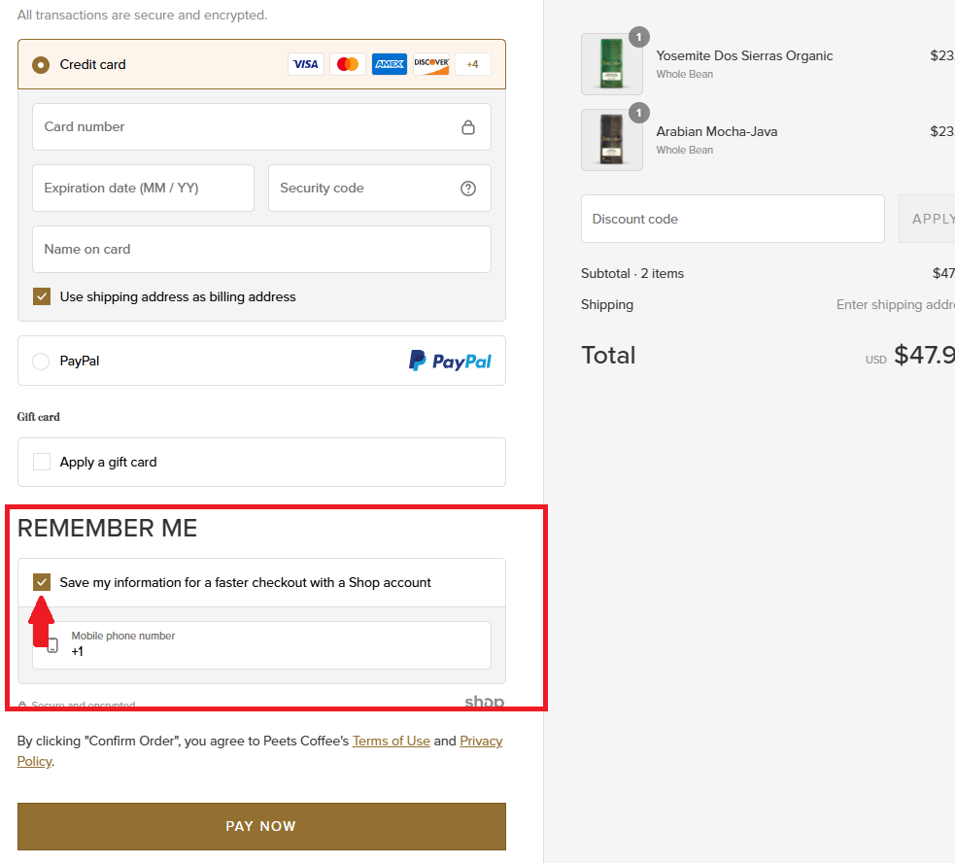This screenshot has width=955, height=863.
Task: Click the PAY NOW button
Action: point(262,826)
